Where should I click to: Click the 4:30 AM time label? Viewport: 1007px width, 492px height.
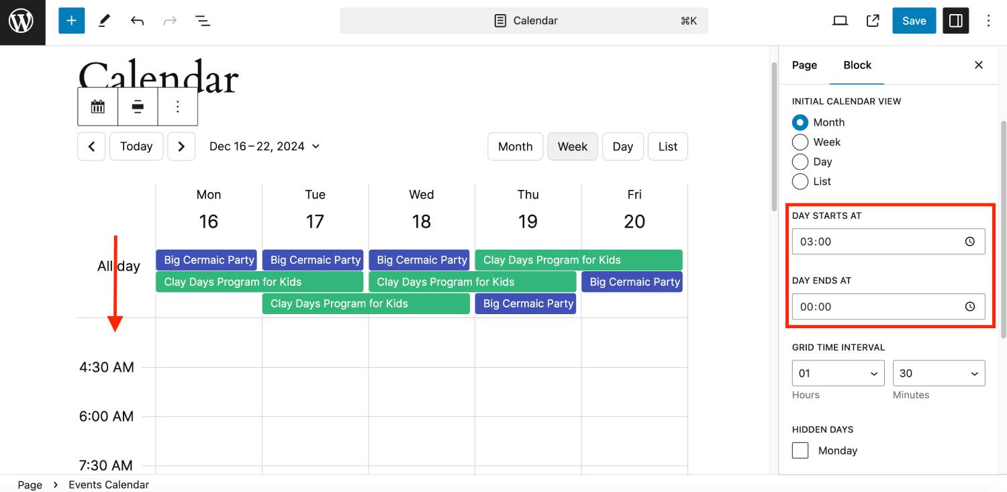(107, 367)
